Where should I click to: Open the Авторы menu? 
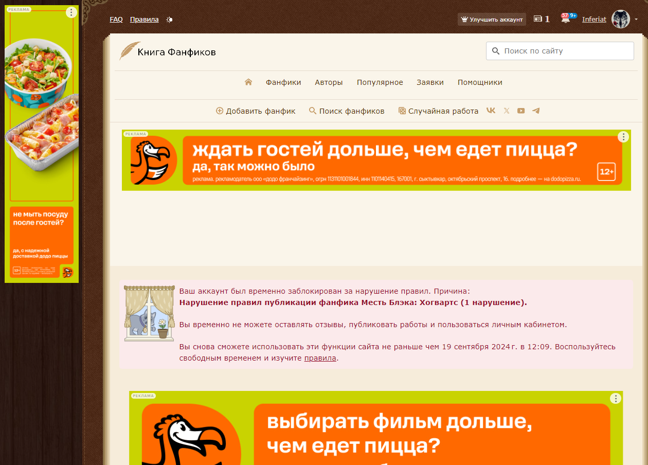coord(329,82)
